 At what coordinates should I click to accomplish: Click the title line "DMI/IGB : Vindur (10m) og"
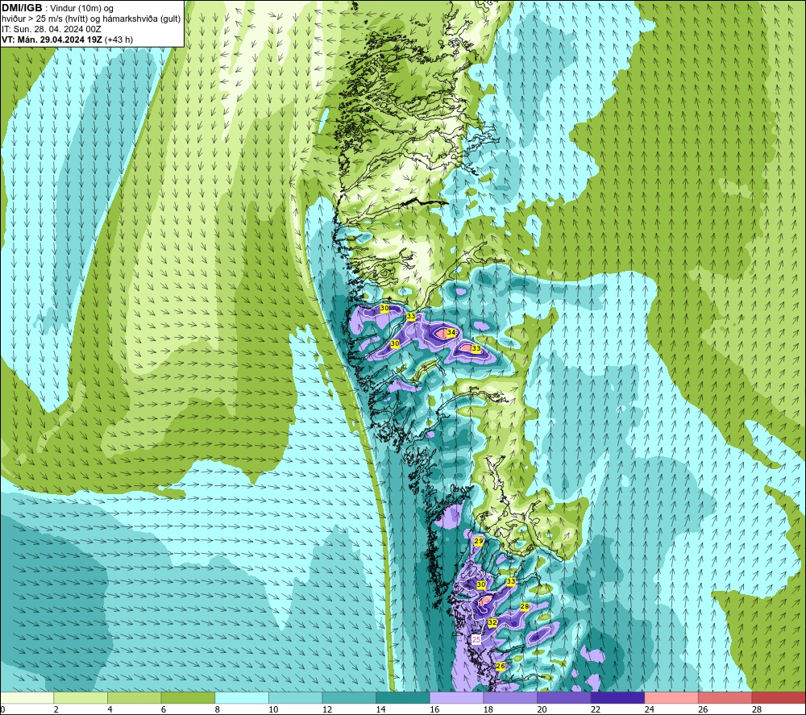click(x=57, y=8)
